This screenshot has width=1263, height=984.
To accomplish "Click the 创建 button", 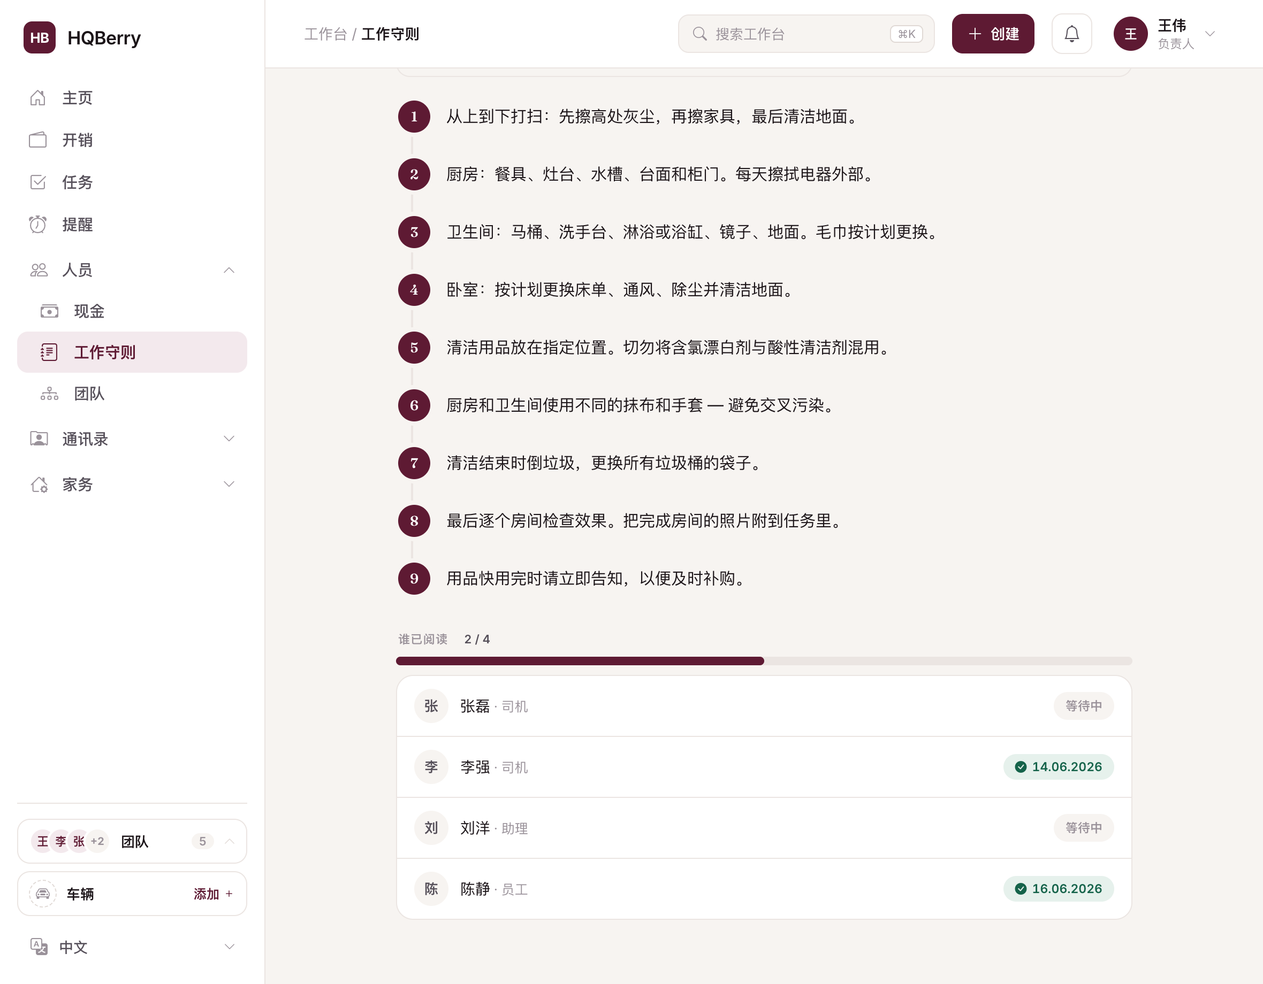I will point(993,34).
